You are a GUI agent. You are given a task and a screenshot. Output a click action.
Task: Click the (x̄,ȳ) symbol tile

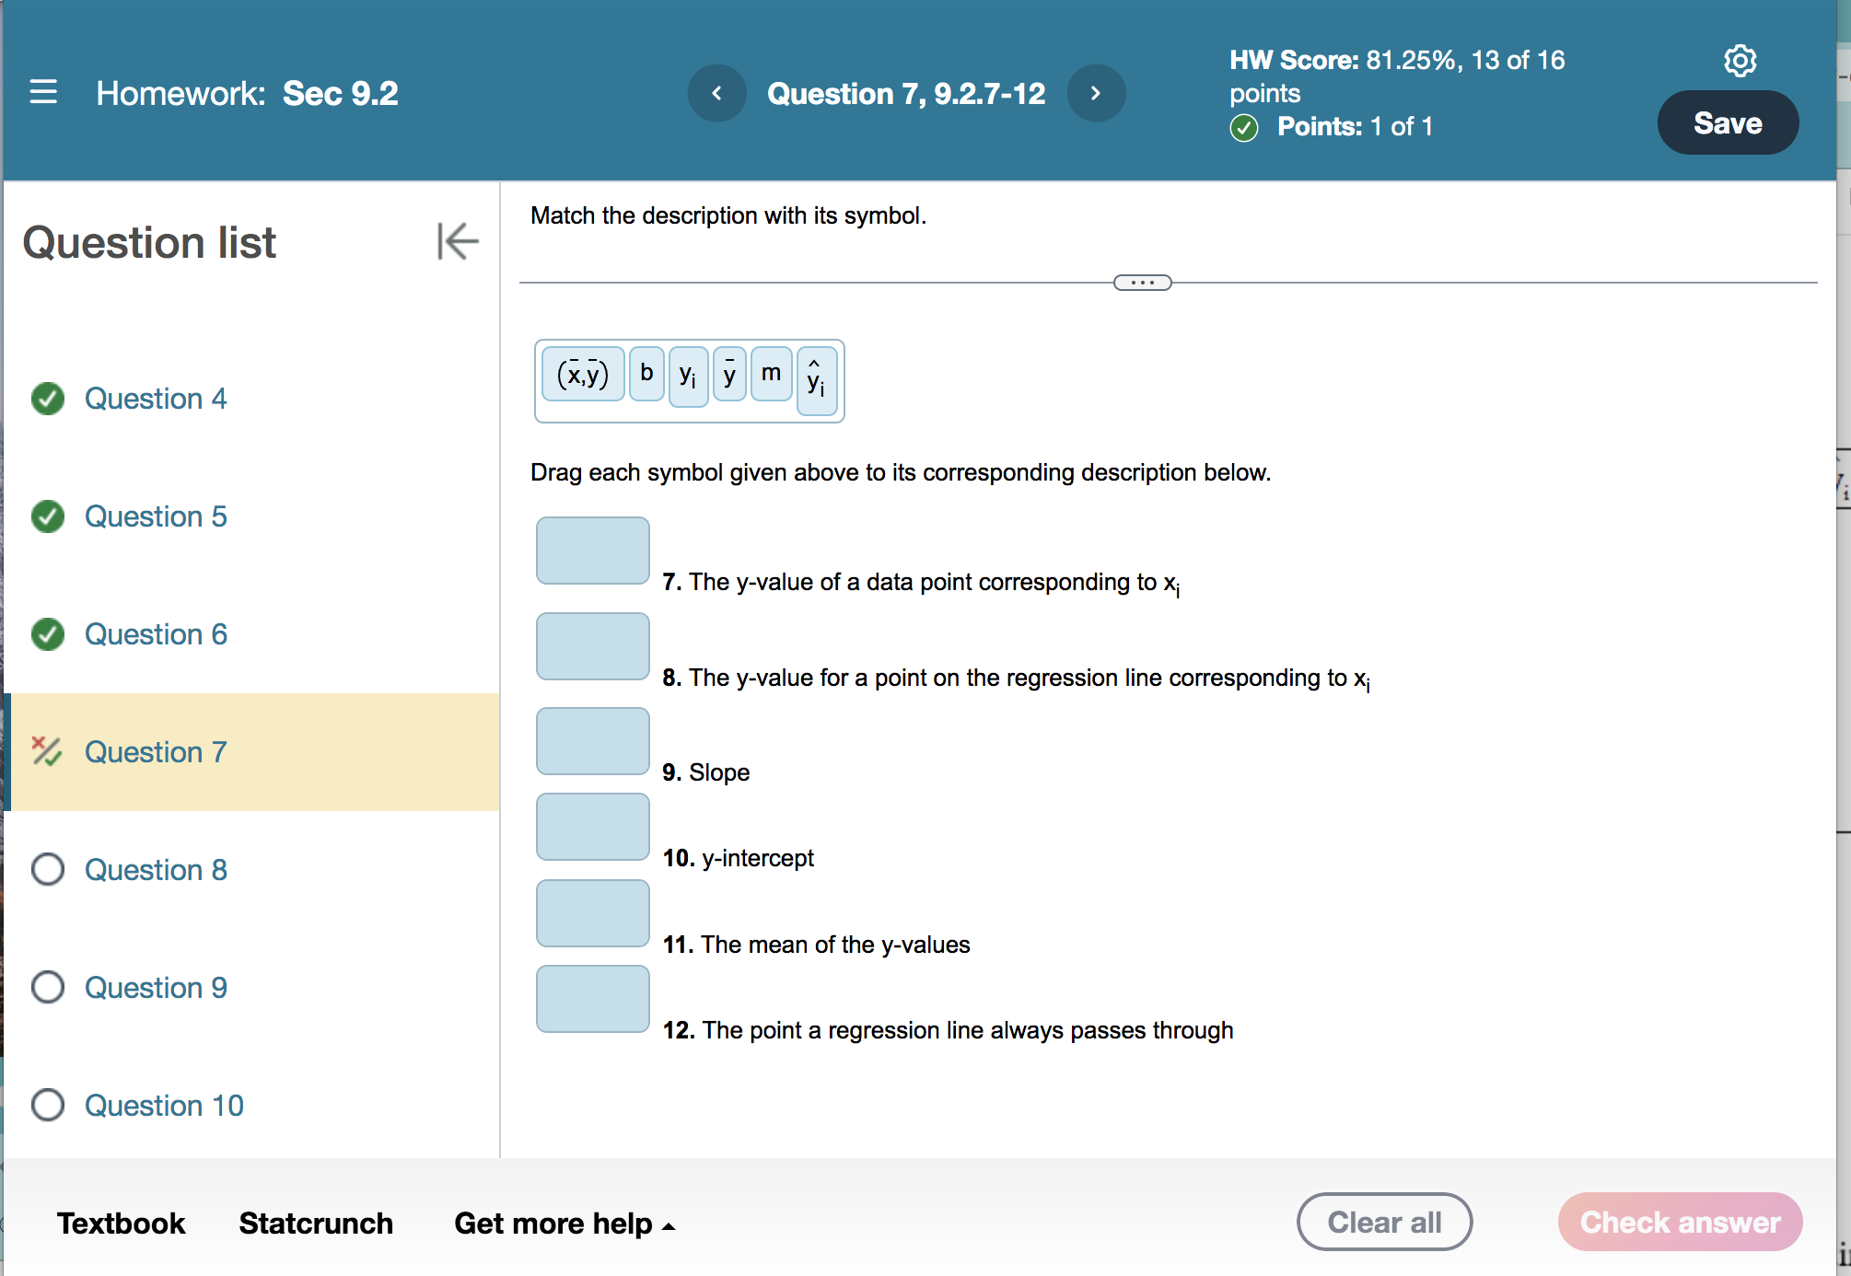(583, 374)
